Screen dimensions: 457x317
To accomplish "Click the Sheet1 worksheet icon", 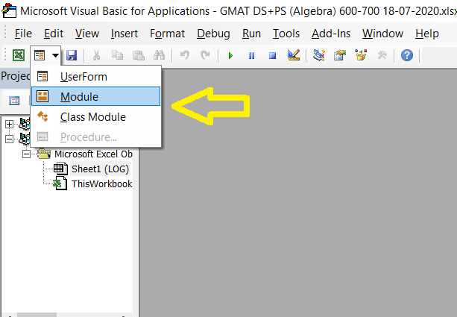I will click(x=60, y=169).
